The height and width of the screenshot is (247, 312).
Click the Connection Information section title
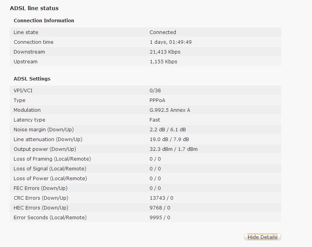pyautogui.click(x=44, y=20)
